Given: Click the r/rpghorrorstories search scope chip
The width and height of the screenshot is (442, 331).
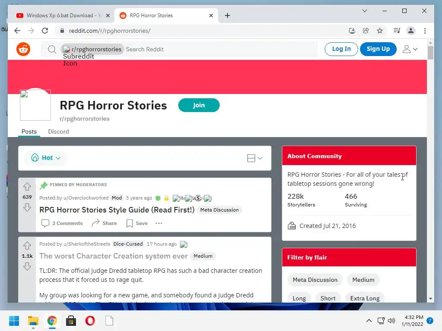Looking at the screenshot, I should pos(92,49).
